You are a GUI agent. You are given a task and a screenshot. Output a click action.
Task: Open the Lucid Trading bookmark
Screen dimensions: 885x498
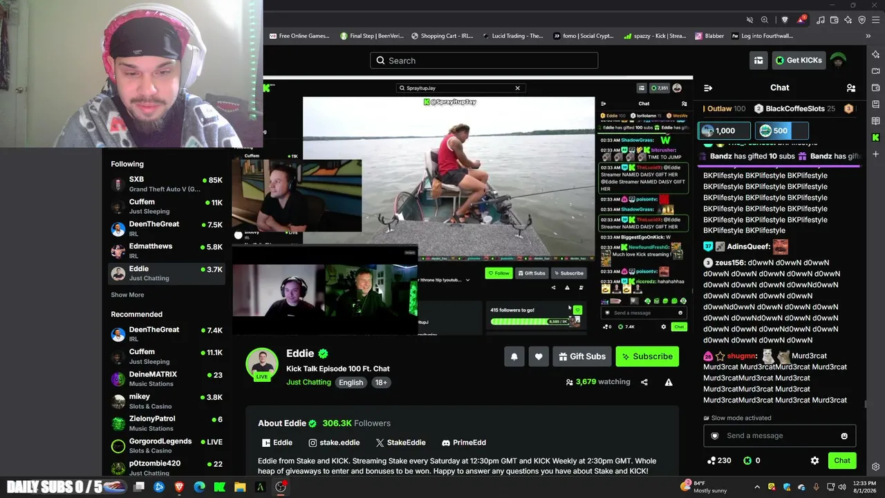[x=512, y=36]
